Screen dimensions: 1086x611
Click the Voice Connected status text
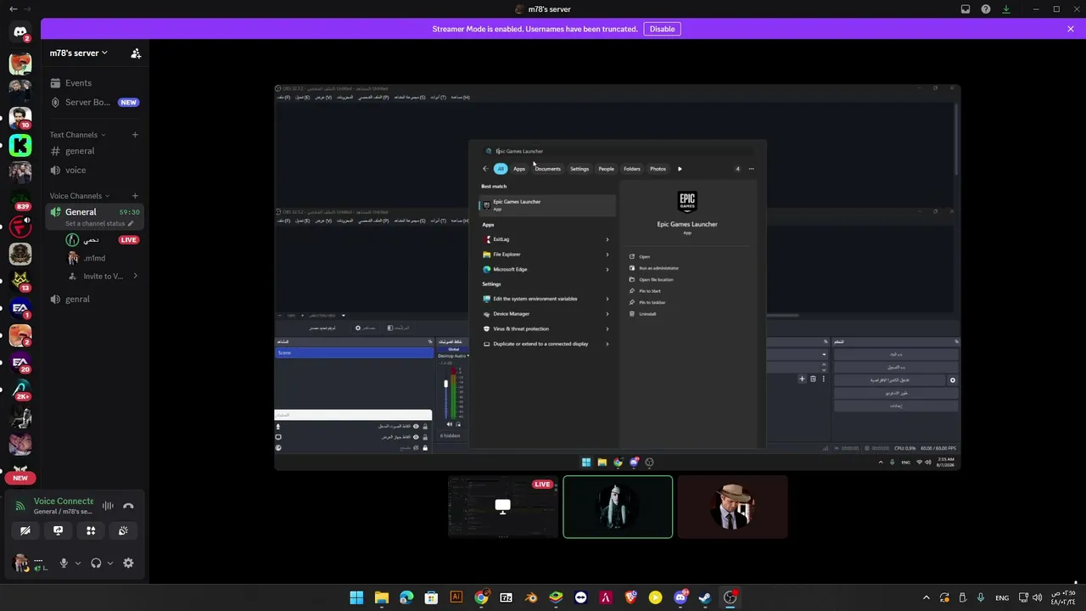coord(64,502)
